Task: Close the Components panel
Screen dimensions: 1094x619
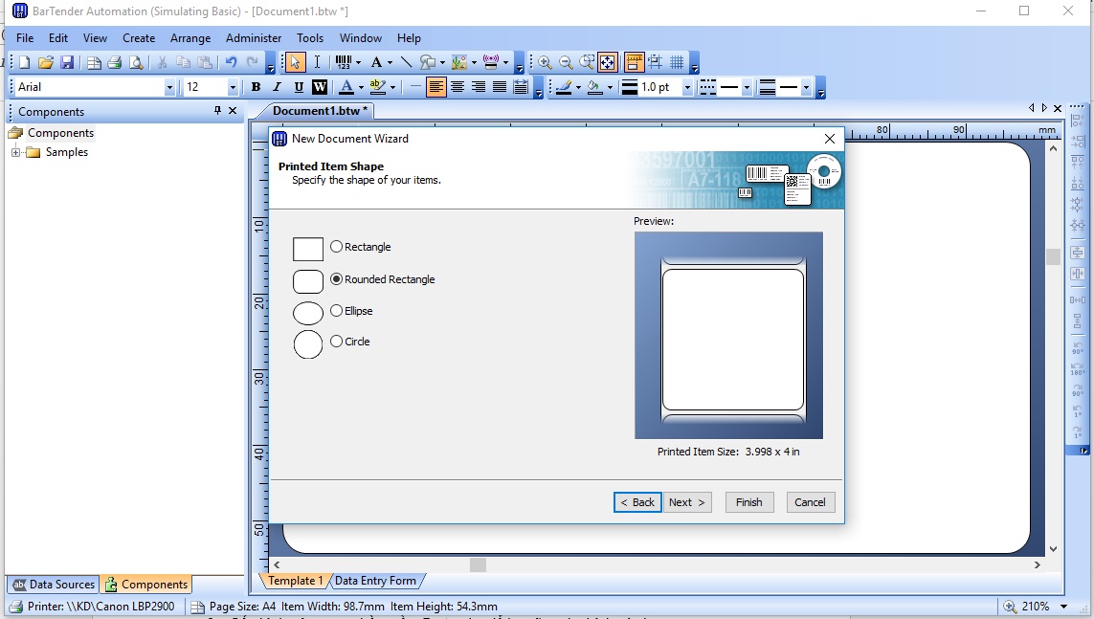Action: coord(233,111)
